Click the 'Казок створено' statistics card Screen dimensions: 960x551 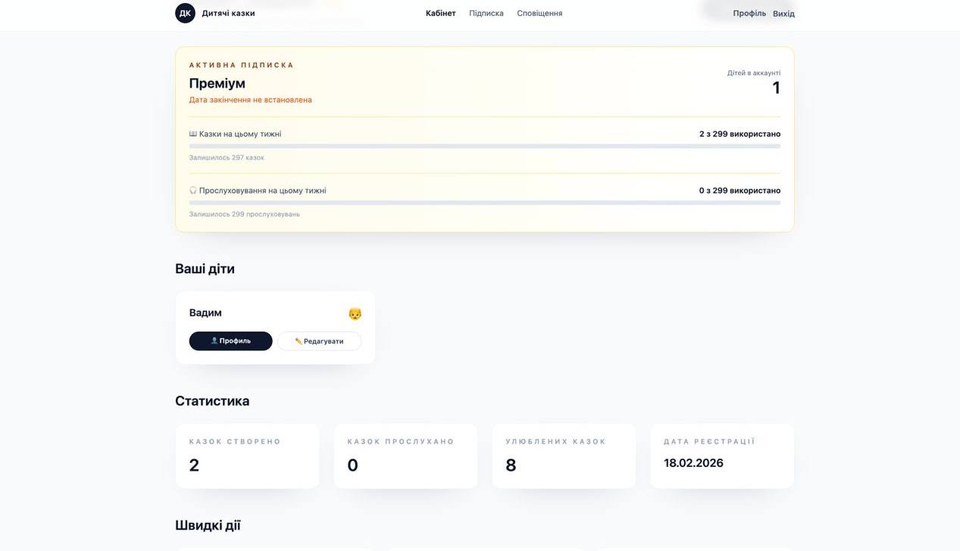[x=247, y=455]
